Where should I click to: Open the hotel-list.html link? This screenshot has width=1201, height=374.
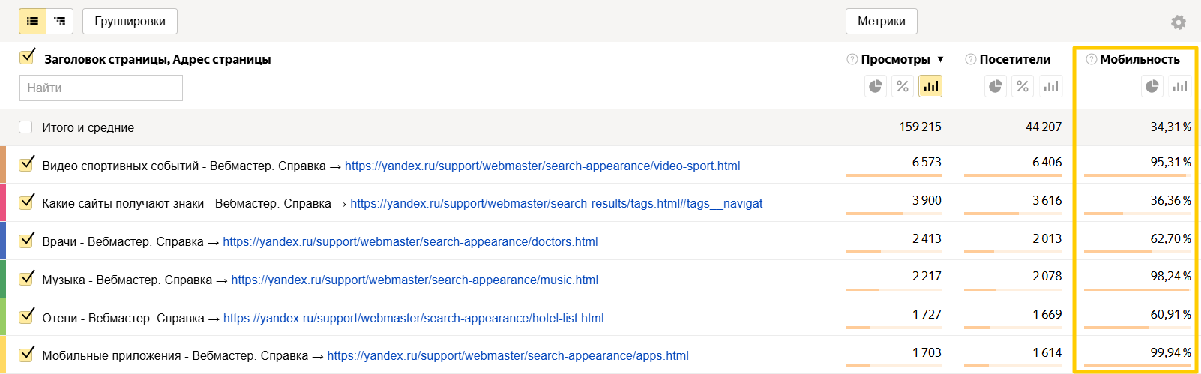pos(413,319)
